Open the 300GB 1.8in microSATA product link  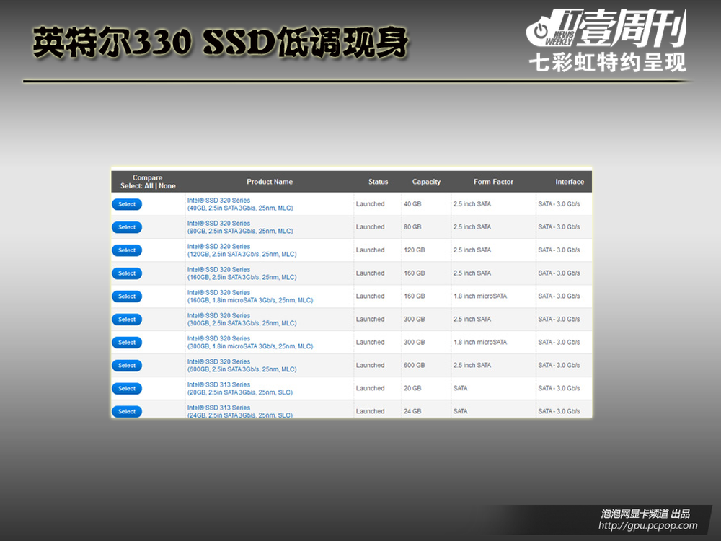(250, 342)
